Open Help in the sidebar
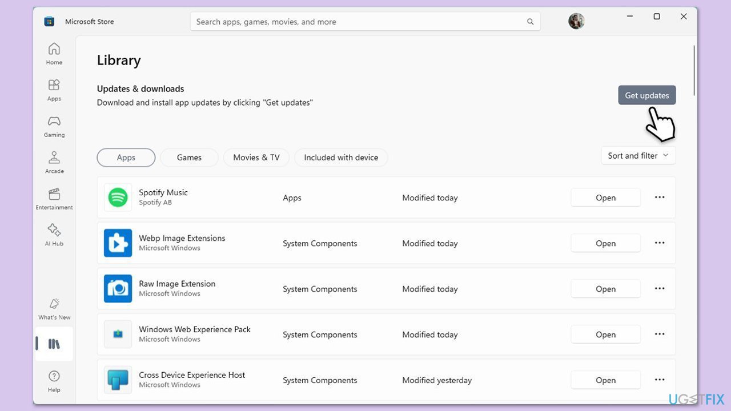Viewport: 731px width, 411px height. [x=54, y=381]
